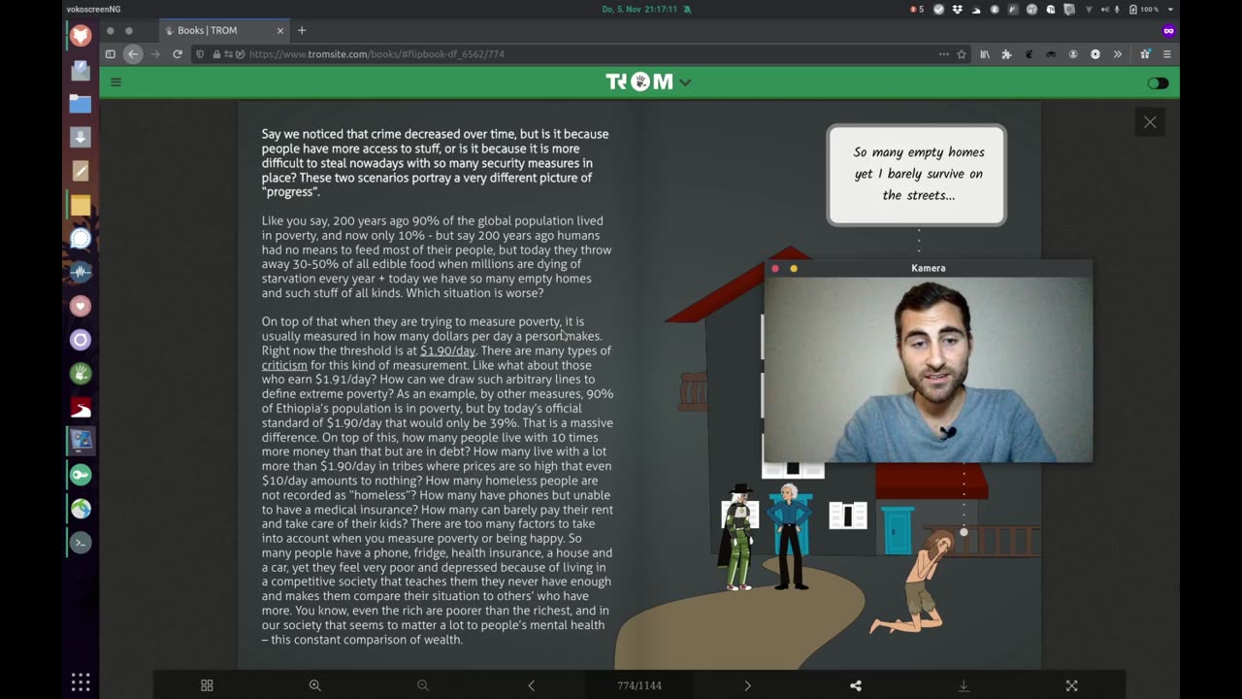Zoom out on the flipbook page
Screen dimensions: 1242x699
(423, 685)
